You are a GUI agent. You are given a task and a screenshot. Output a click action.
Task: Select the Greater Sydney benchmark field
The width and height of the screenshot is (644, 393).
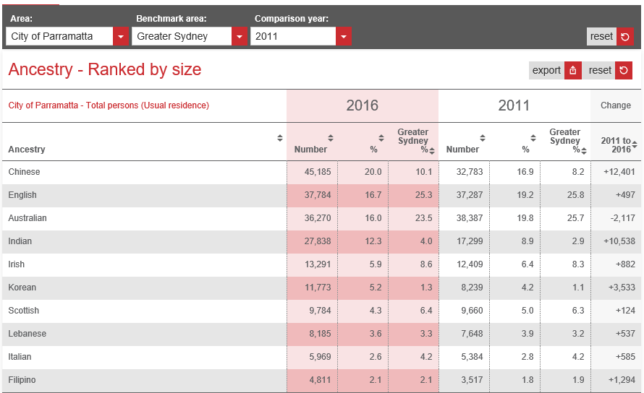pyautogui.click(x=182, y=37)
